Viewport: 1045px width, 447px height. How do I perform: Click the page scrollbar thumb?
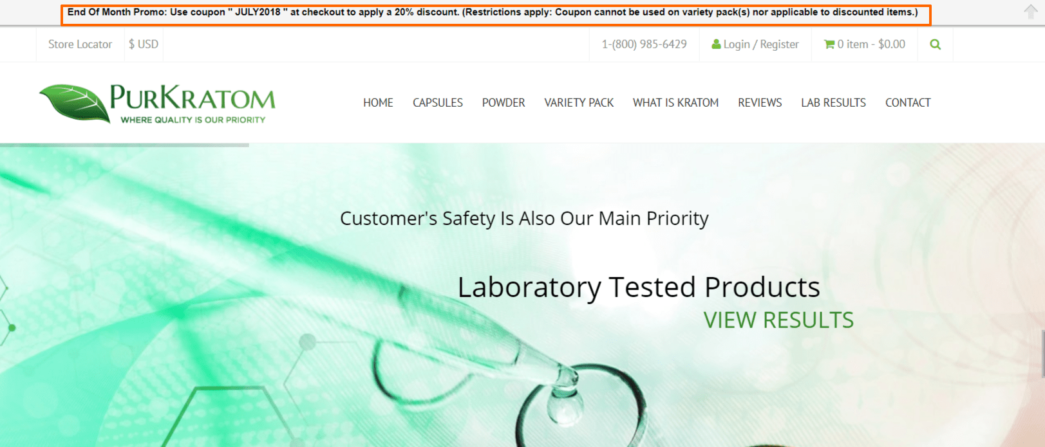click(1042, 354)
